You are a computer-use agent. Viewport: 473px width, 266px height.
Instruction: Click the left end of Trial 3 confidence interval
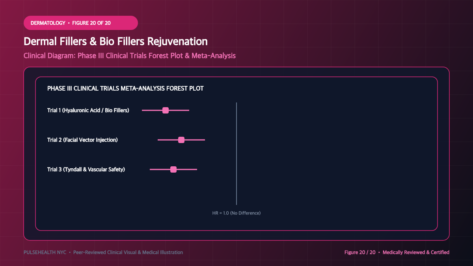(x=151, y=169)
